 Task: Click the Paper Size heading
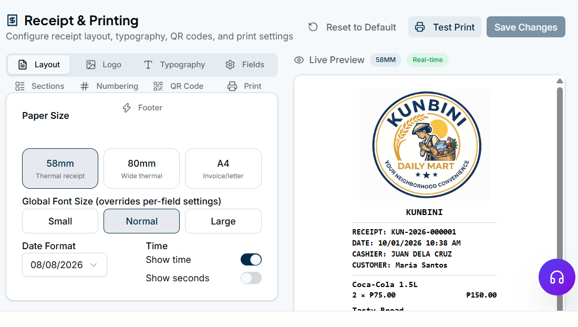[x=45, y=116]
